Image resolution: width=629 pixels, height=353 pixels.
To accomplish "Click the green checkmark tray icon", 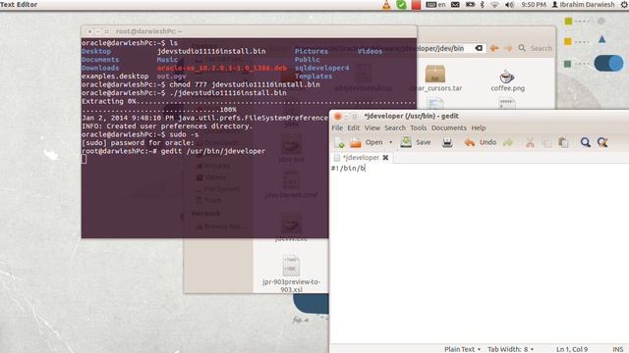I will pos(401,5).
